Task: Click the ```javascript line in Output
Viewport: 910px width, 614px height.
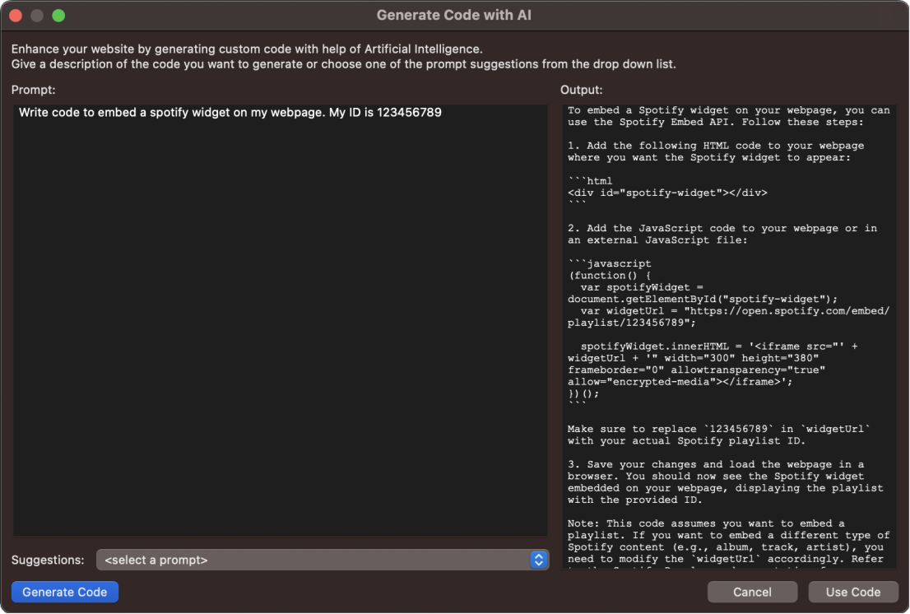Action: click(x=610, y=263)
